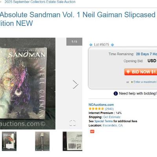Viewport: 157px width, 157px height.
Task: Go to next lot arrow icon
Action: (x=112, y=45)
